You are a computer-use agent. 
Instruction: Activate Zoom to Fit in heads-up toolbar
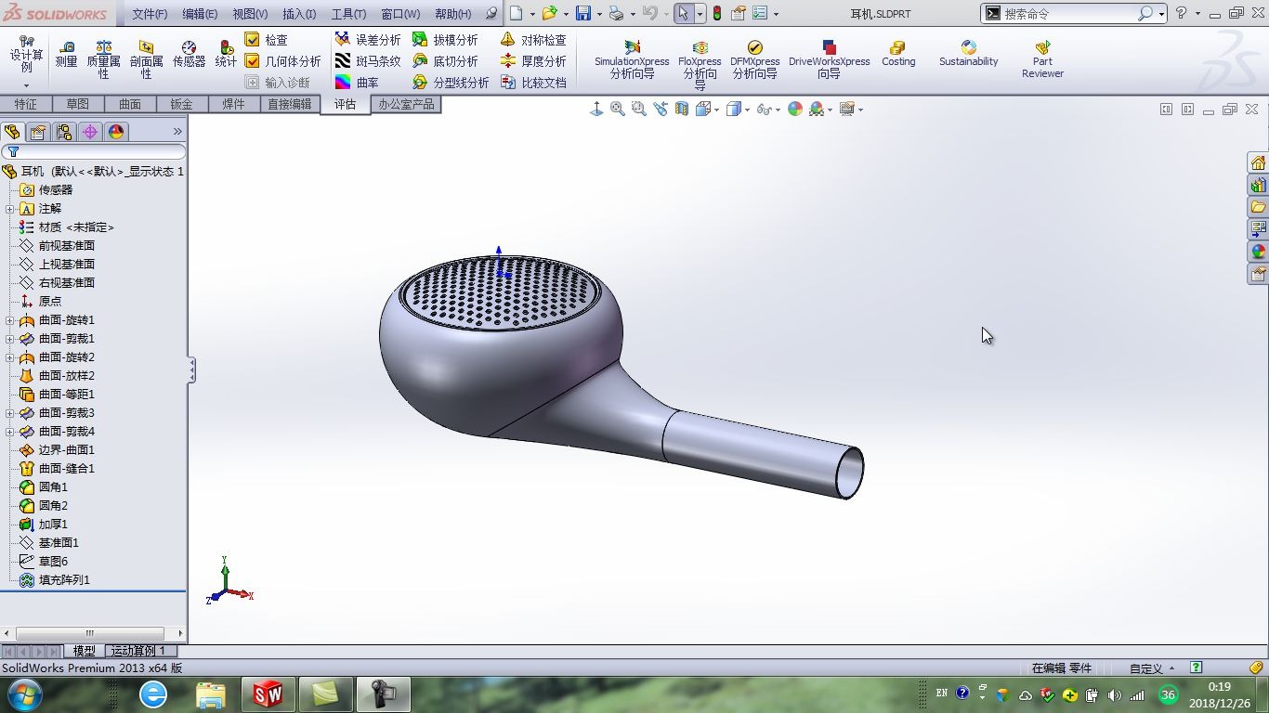click(x=617, y=109)
